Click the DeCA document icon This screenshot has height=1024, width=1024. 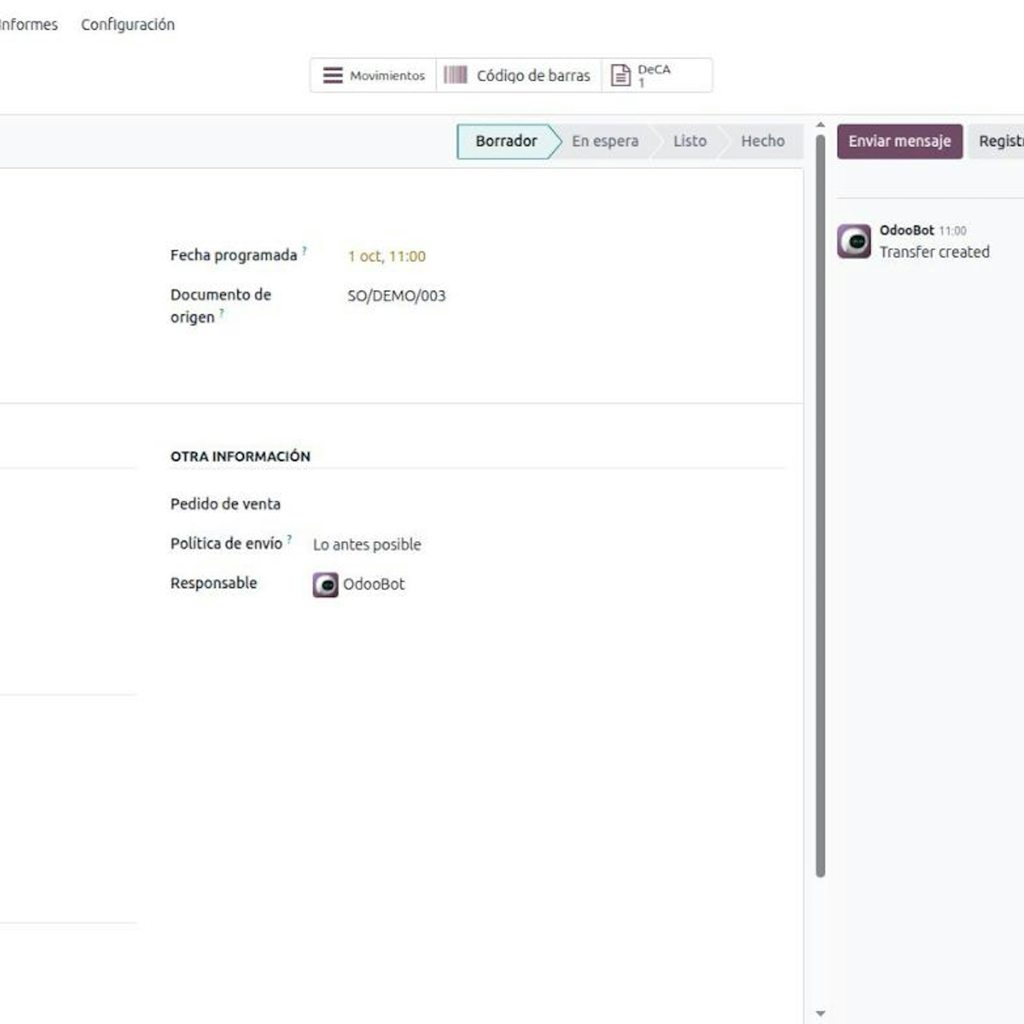click(x=621, y=75)
